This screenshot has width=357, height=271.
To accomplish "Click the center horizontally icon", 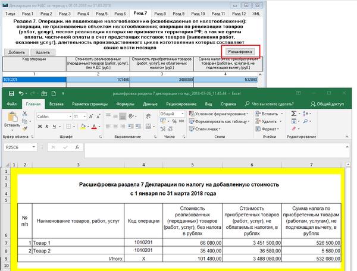I will (115, 127).
